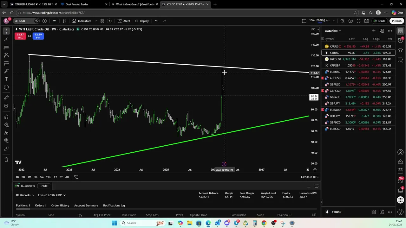The height and width of the screenshot is (228, 406).
Task: Enter fullscreen chart mode
Action: coord(358,21)
